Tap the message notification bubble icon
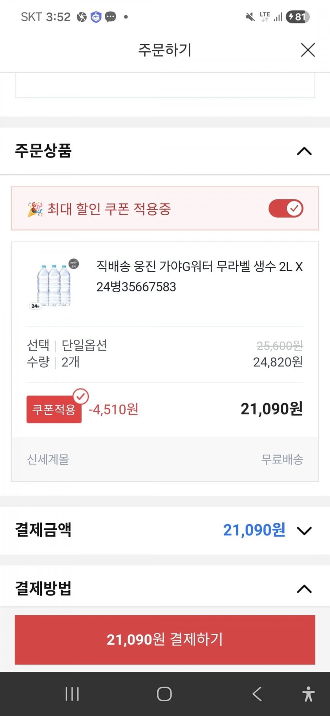 tap(110, 17)
